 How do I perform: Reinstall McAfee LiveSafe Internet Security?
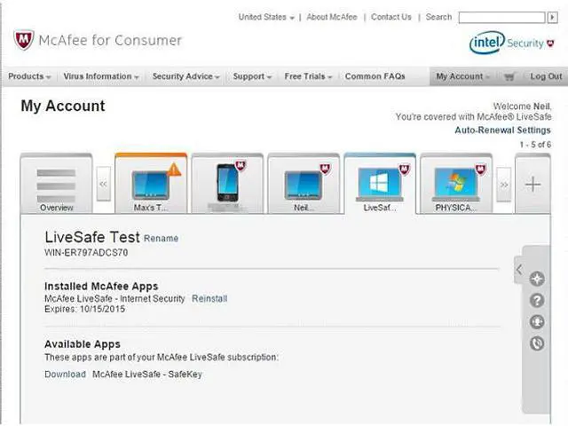click(x=209, y=299)
